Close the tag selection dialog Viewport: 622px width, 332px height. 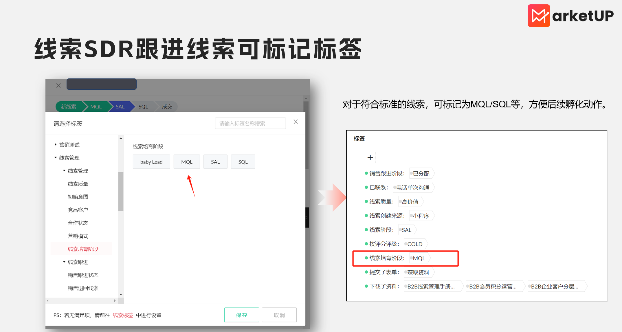point(296,122)
